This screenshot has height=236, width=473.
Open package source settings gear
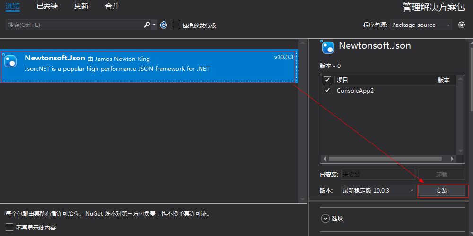coord(461,25)
